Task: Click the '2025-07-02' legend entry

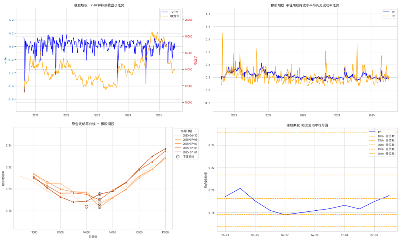Action: [186, 144]
